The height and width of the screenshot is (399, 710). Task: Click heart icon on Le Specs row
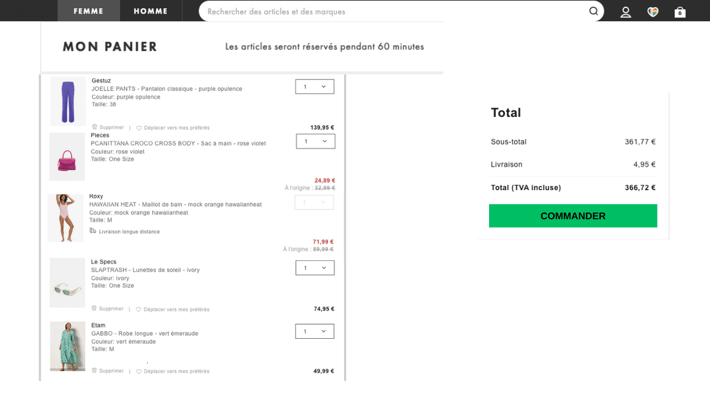coord(139,310)
